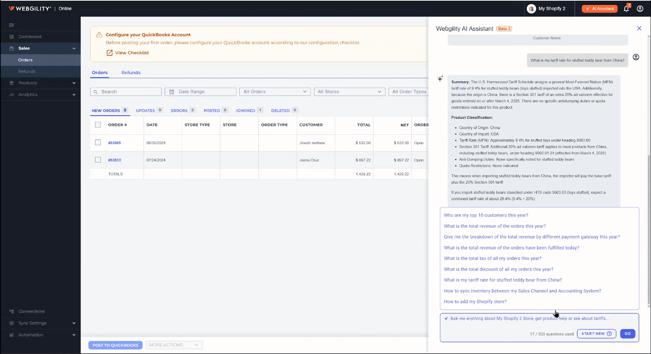Open the All Stores dropdown
Viewport: 651px width, 354px height.
pyautogui.click(x=350, y=92)
